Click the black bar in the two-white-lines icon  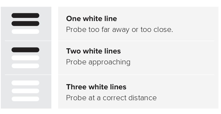[25, 50]
